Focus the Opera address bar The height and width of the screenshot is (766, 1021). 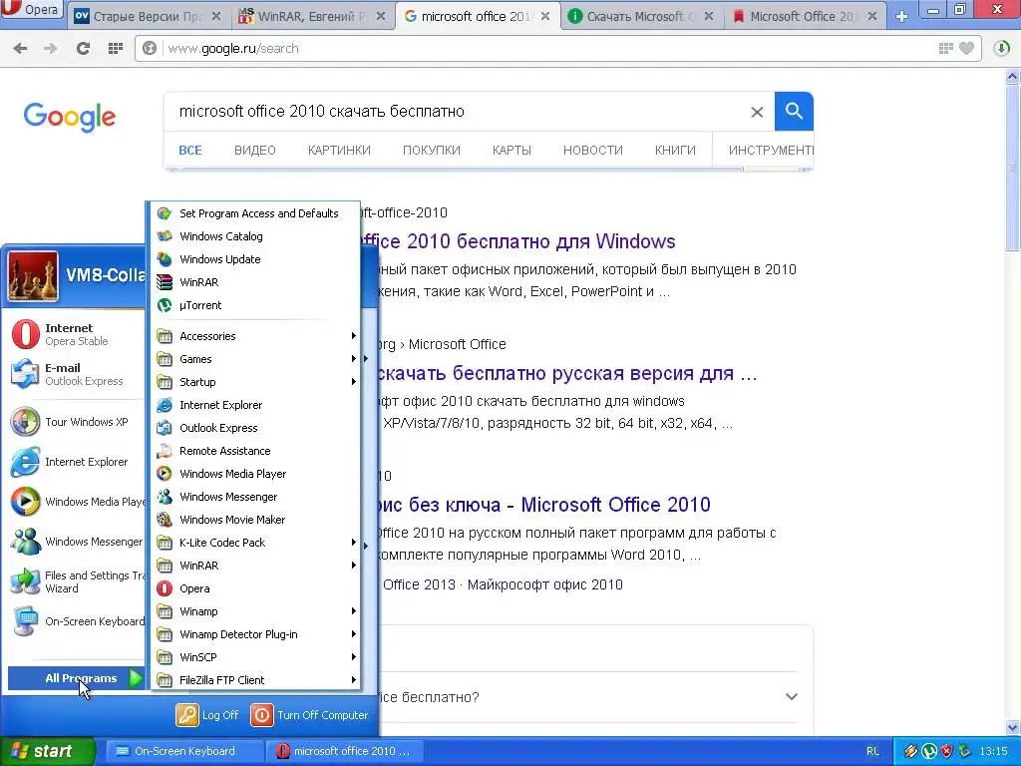(547, 48)
